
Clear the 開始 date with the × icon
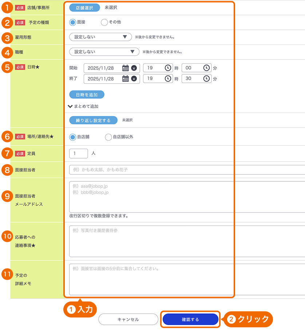click(134, 68)
